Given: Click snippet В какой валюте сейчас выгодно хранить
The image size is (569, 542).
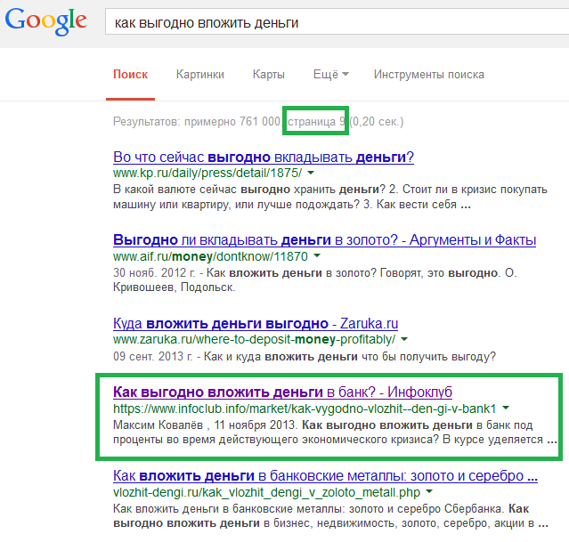Looking at the screenshot, I should pyautogui.click(x=330, y=197).
